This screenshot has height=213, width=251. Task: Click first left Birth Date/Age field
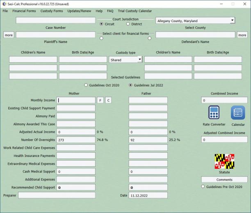pos(83,59)
